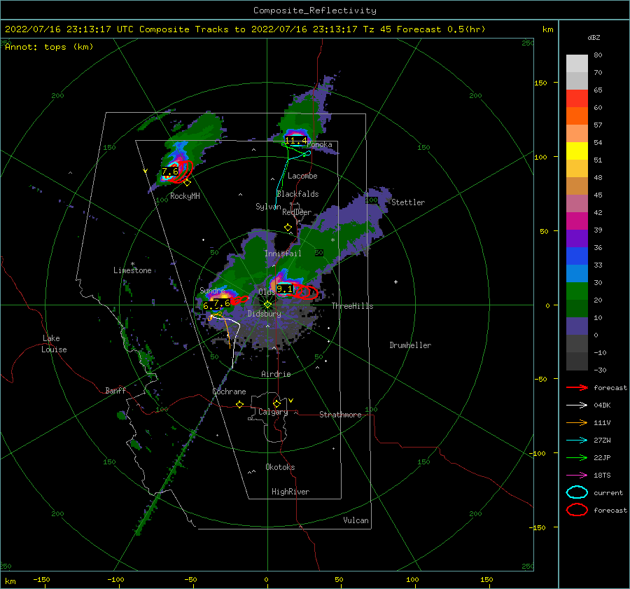Click the Calgary city label
This screenshot has height=589, width=630.
(273, 412)
